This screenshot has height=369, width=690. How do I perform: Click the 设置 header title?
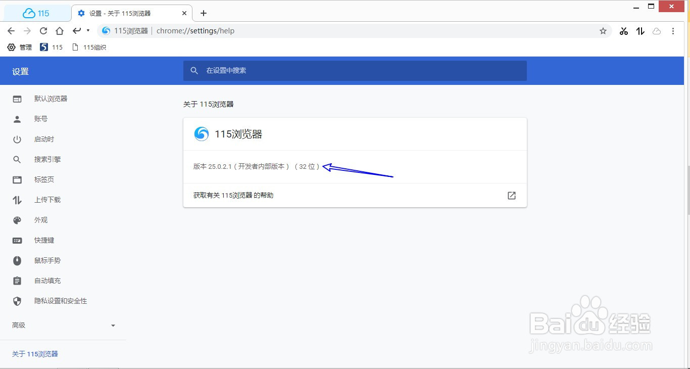[21, 71]
